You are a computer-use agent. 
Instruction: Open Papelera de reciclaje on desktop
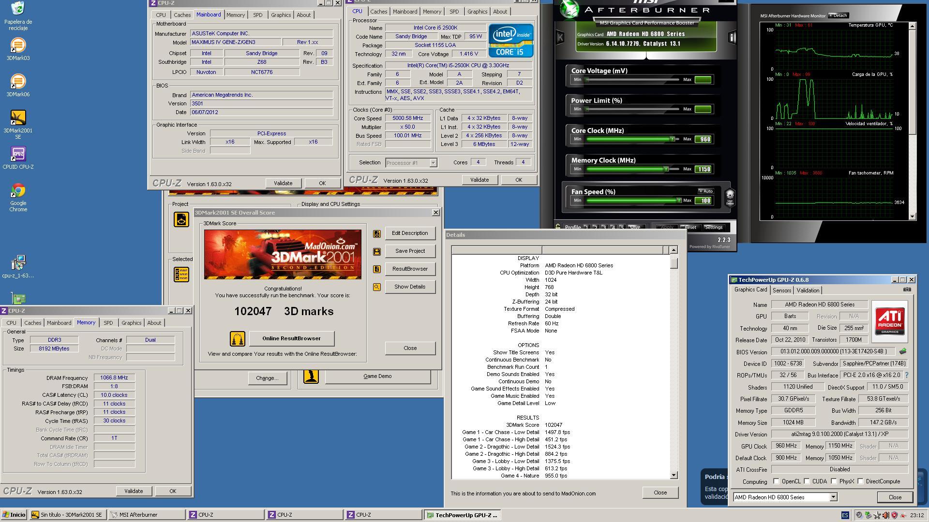tap(18, 16)
